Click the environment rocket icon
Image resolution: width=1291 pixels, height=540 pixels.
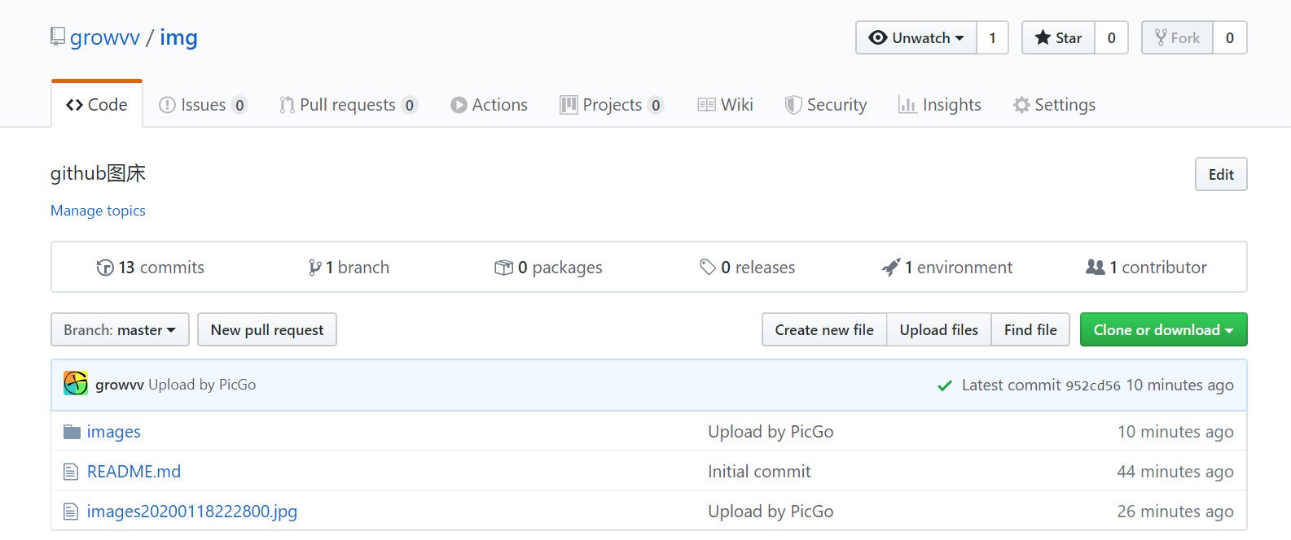pos(890,267)
